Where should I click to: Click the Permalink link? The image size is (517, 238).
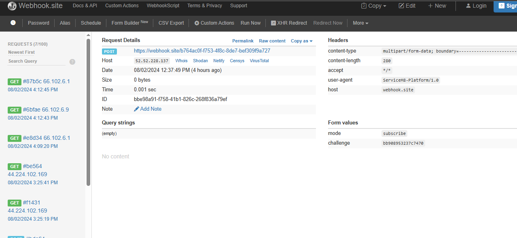click(243, 41)
